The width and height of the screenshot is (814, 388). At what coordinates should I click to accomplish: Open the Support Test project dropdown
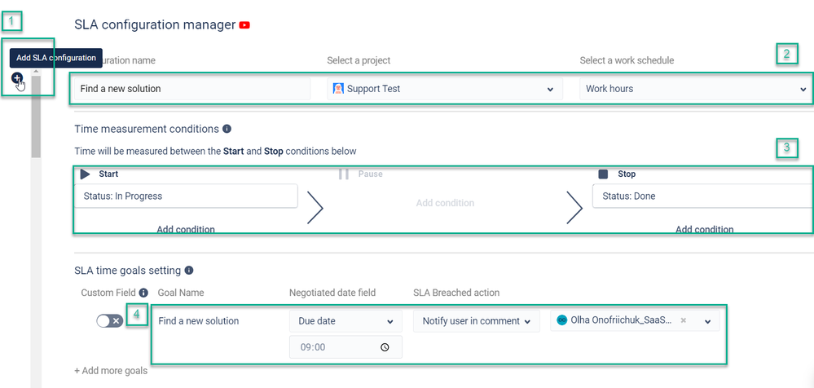(445, 89)
